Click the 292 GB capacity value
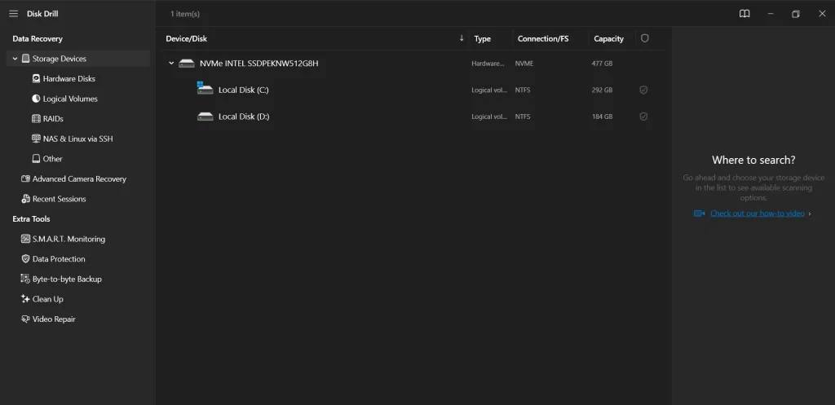 [x=602, y=90]
